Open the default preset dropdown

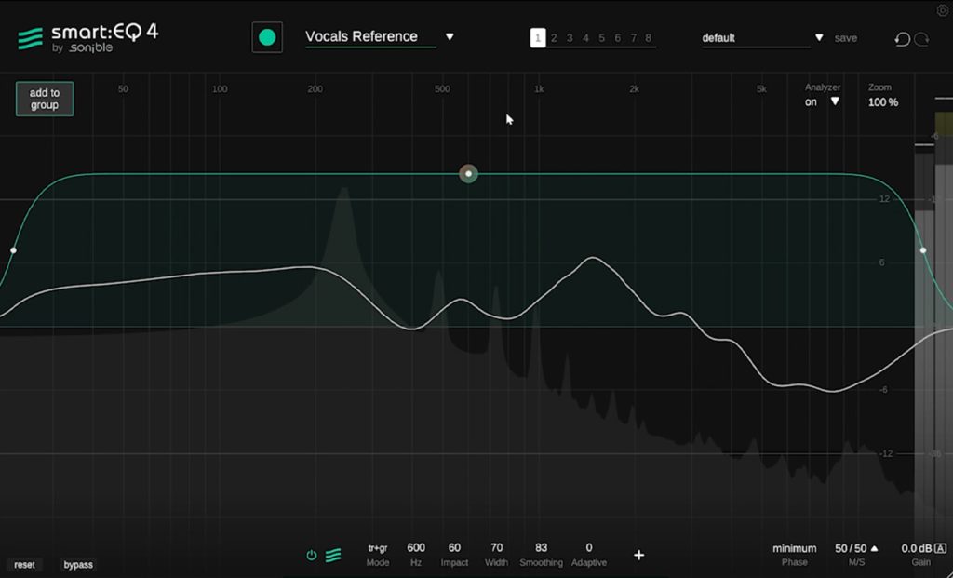pyautogui.click(x=818, y=38)
